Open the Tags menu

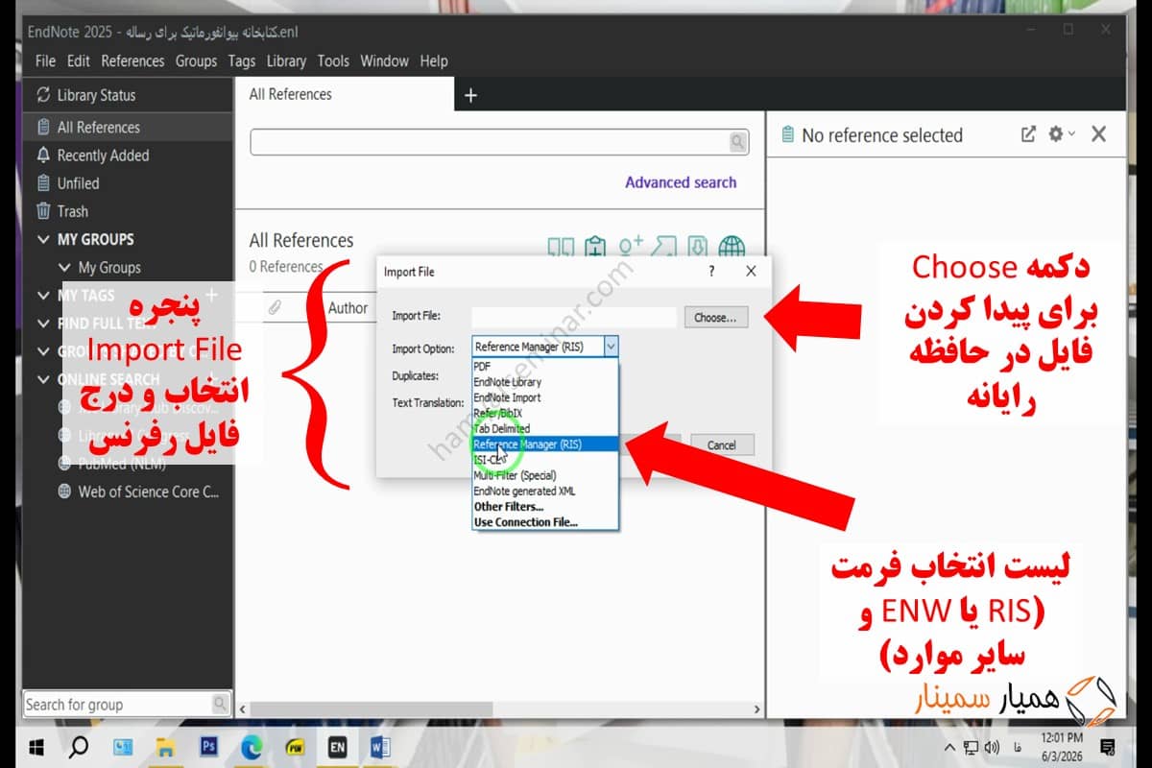242,60
